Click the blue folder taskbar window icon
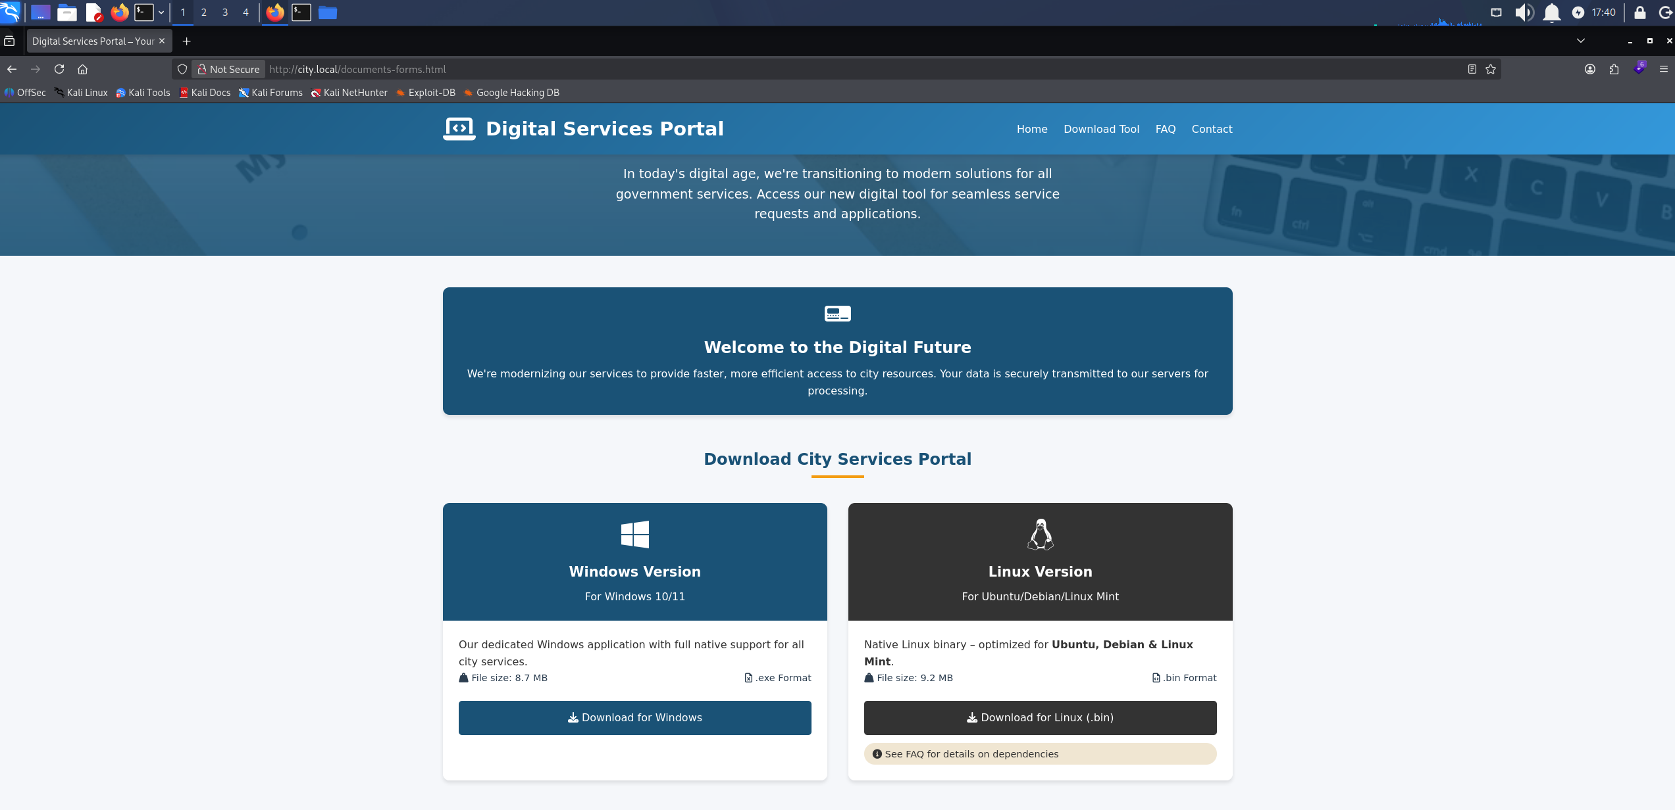 (x=328, y=12)
